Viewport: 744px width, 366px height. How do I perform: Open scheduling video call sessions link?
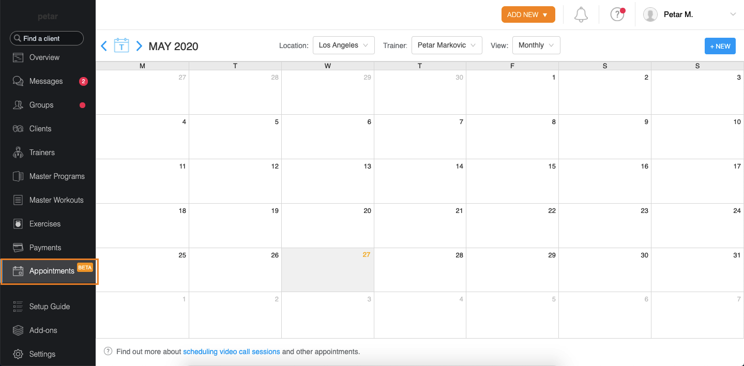(x=232, y=352)
